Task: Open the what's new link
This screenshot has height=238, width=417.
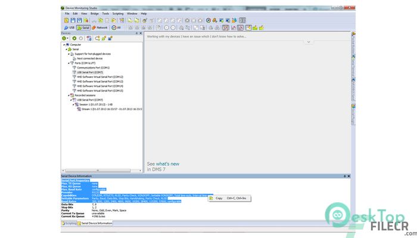Action: click(x=167, y=164)
